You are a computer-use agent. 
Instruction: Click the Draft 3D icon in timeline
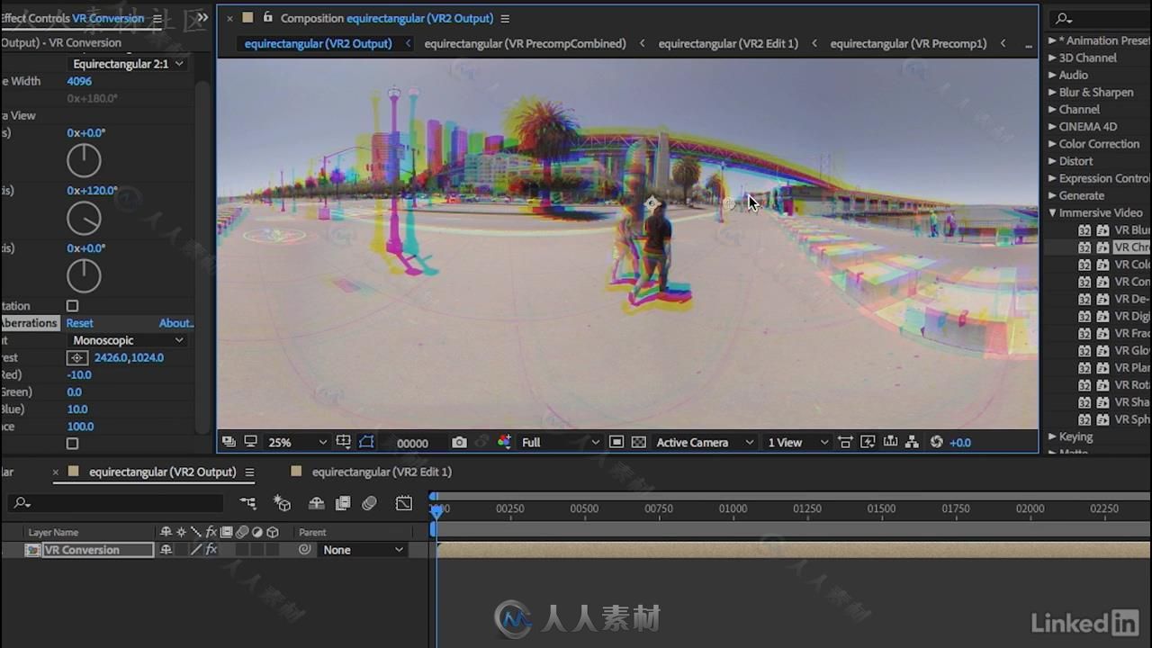(x=283, y=503)
